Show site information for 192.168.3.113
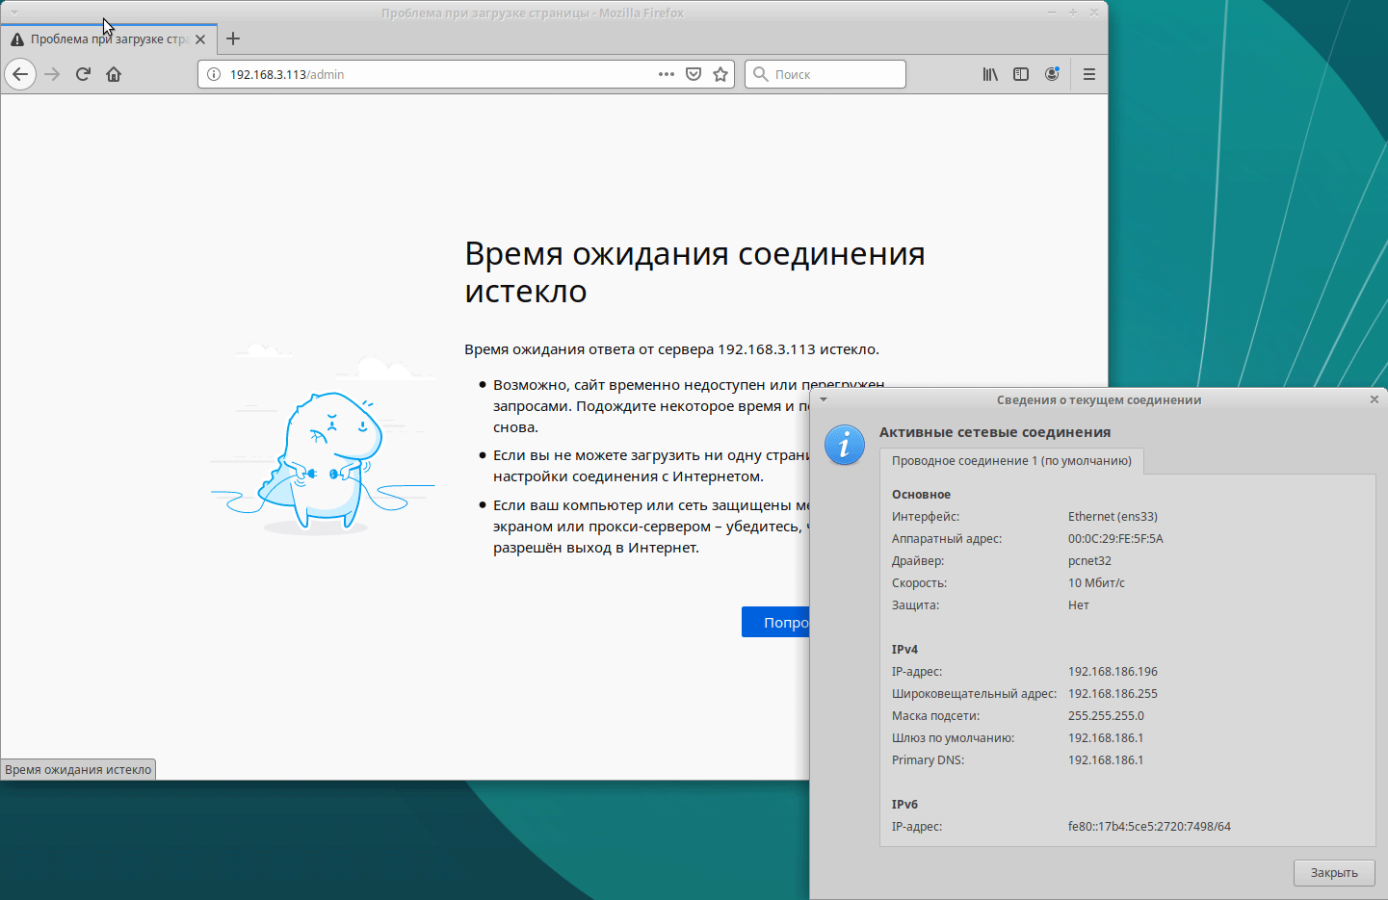Screen dimensions: 1388x900 [x=214, y=74]
